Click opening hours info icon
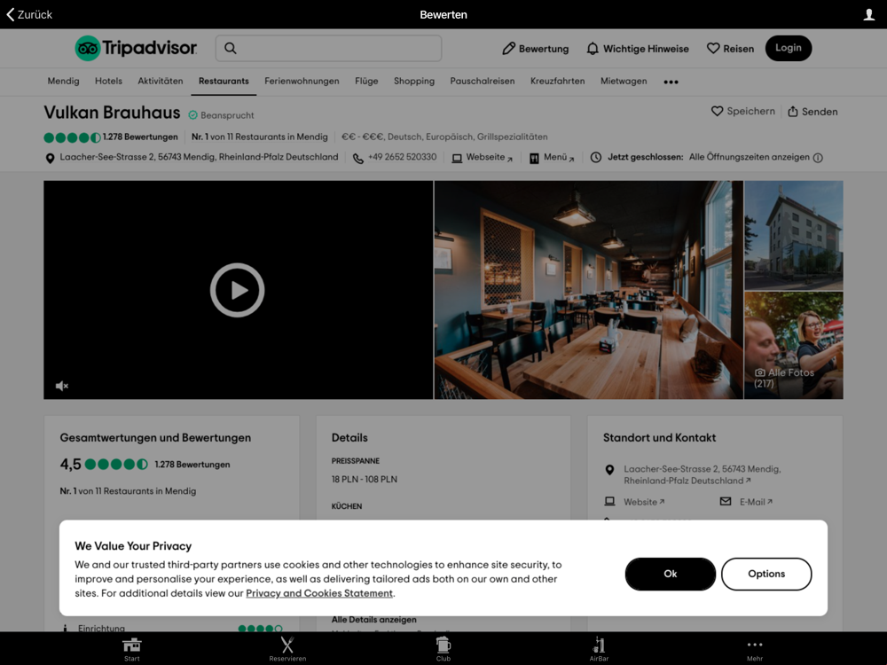 click(x=818, y=158)
